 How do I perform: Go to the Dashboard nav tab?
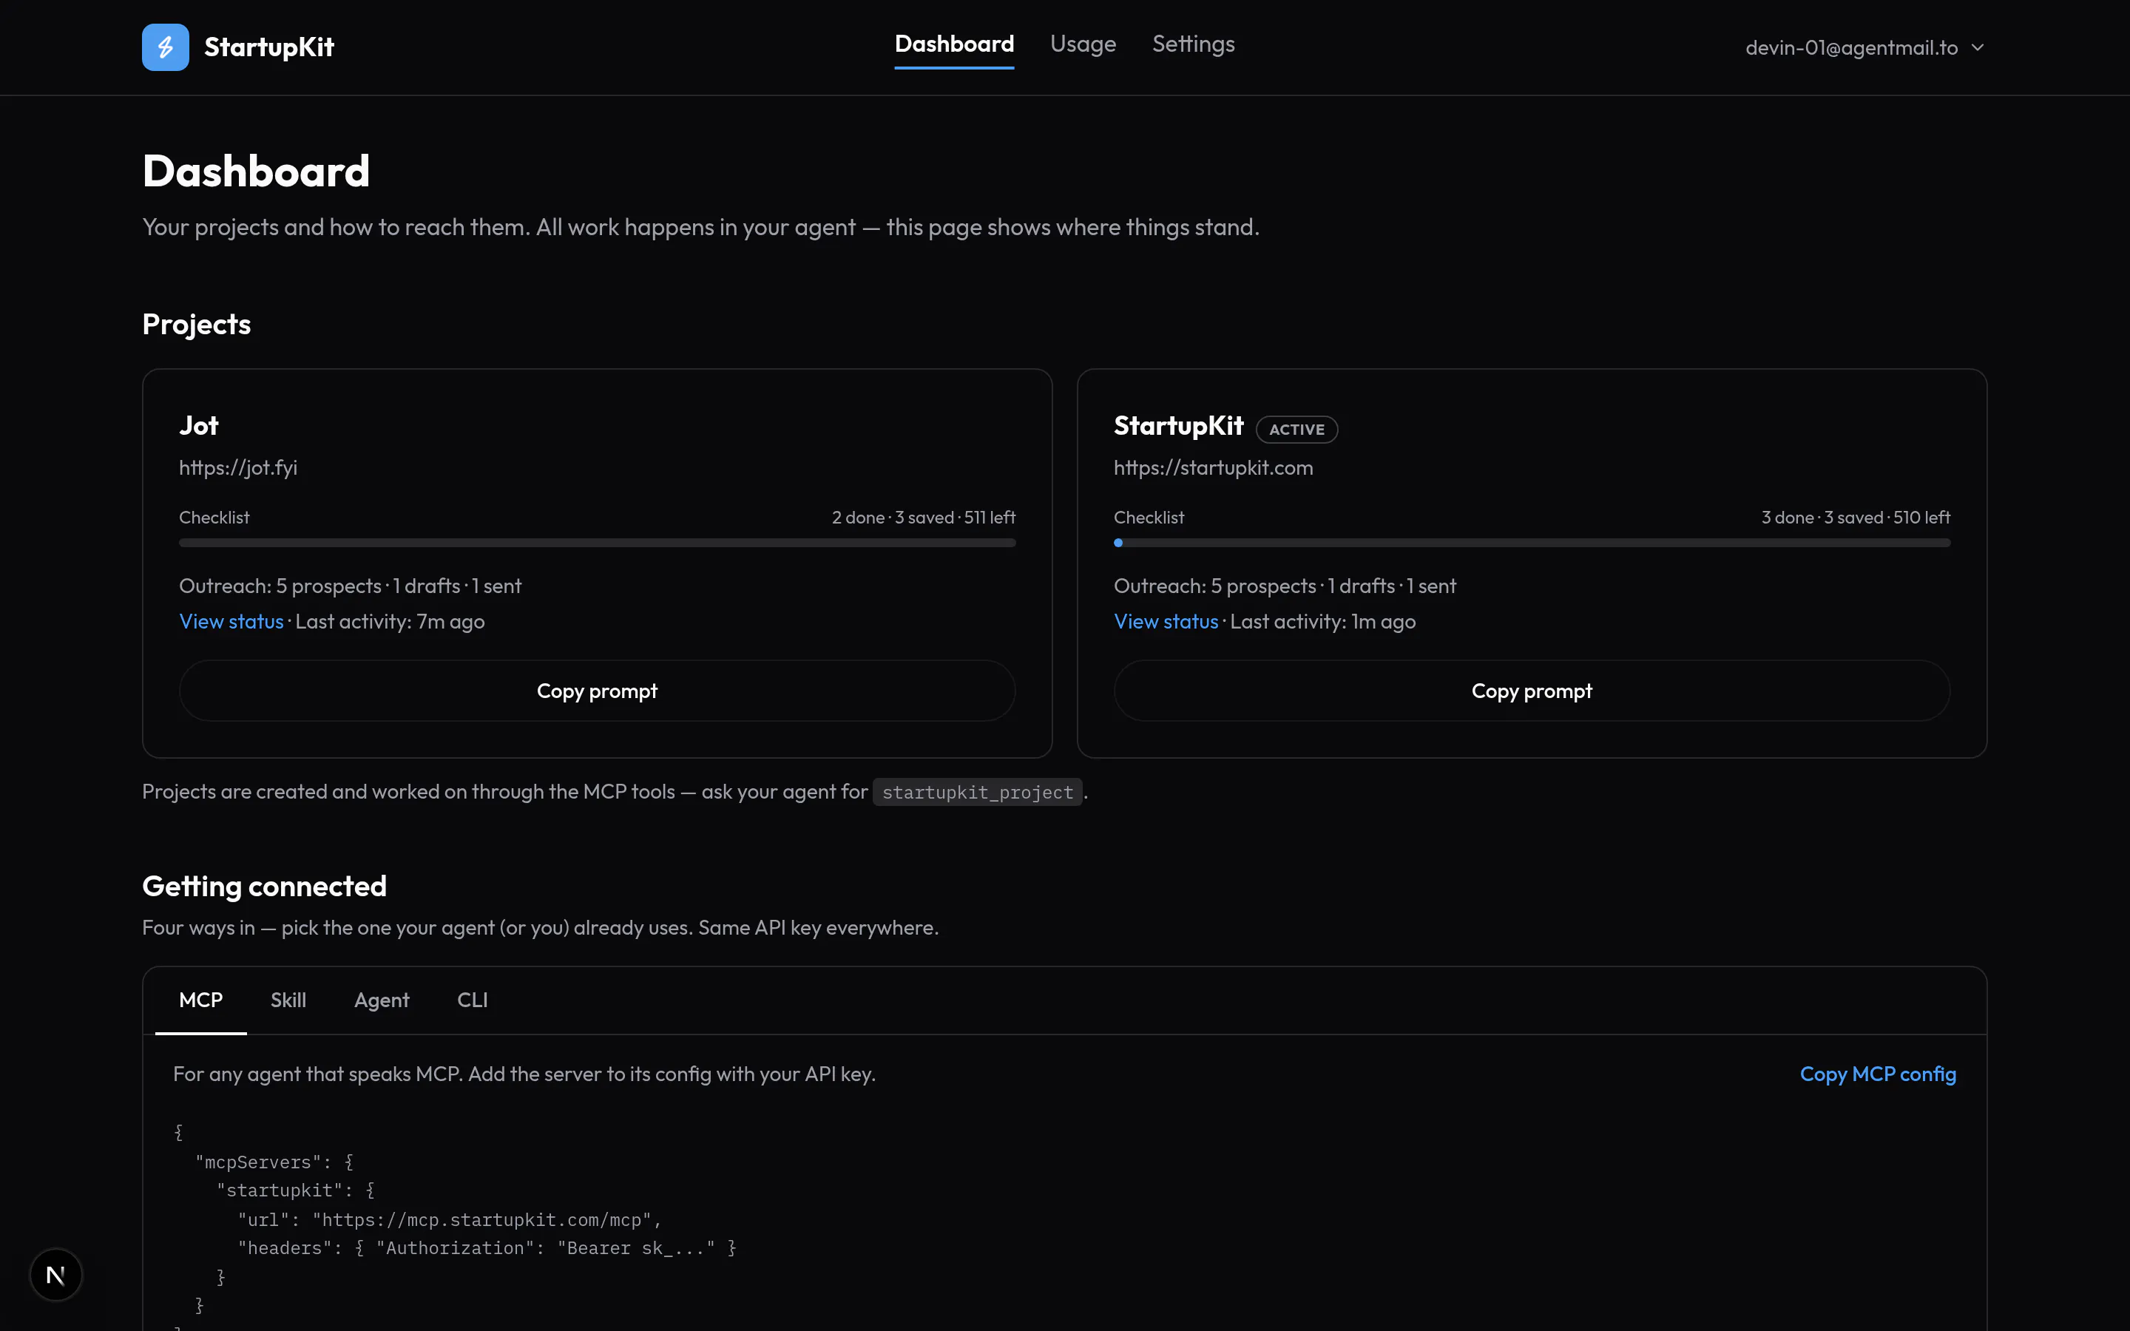[x=954, y=44]
